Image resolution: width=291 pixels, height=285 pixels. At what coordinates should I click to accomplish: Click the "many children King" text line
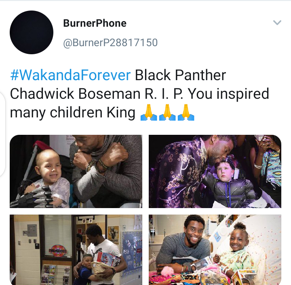click(73, 113)
